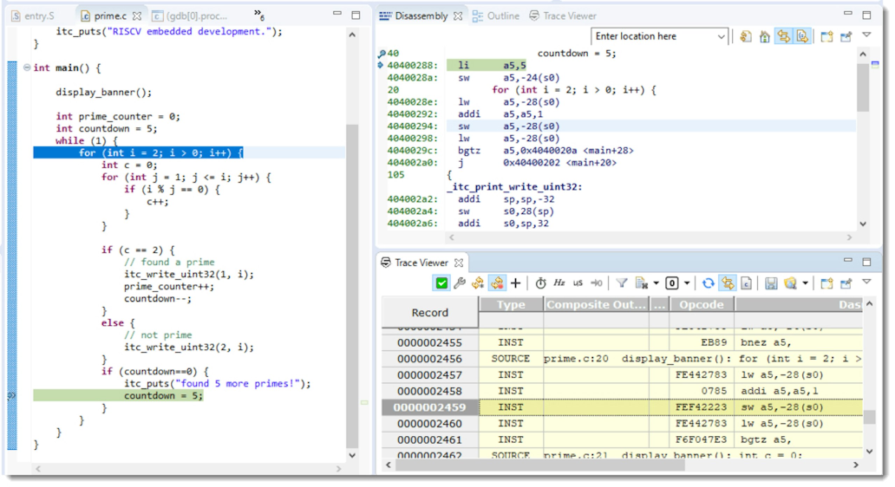Collapse the main() function fold marker
This screenshot has width=895, height=487.
pyautogui.click(x=27, y=67)
